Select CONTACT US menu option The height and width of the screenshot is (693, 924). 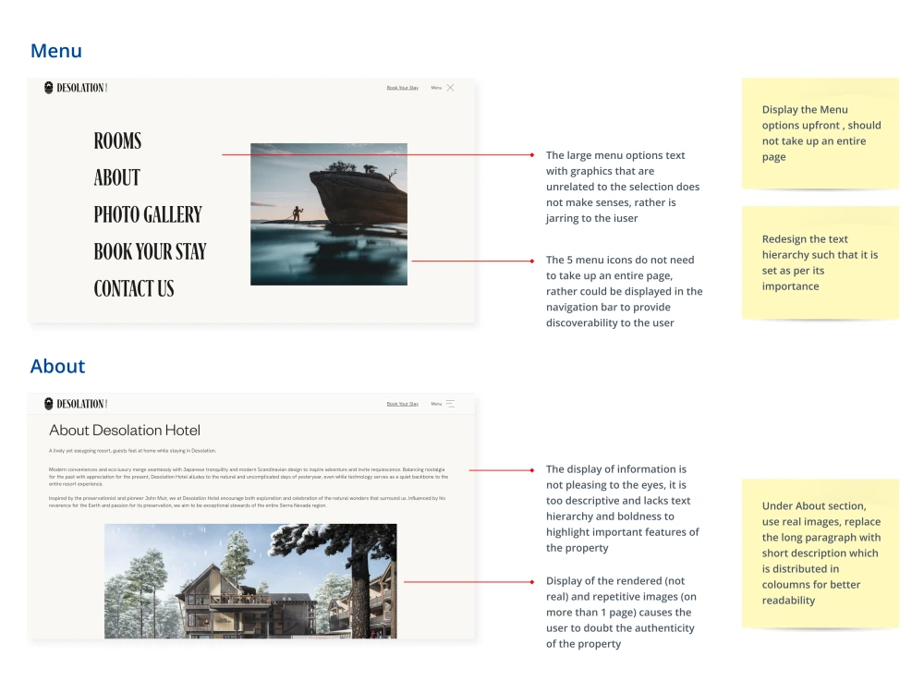134,288
